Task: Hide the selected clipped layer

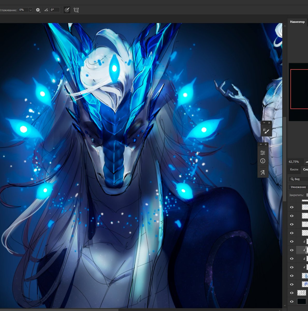Action: tap(292, 250)
